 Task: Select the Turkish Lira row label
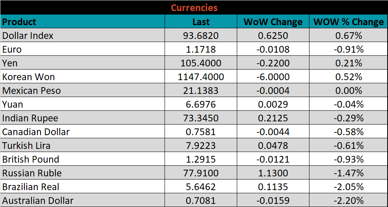point(26,146)
